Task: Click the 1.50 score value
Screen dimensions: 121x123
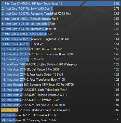Action: pyautogui.click(x=116, y=49)
